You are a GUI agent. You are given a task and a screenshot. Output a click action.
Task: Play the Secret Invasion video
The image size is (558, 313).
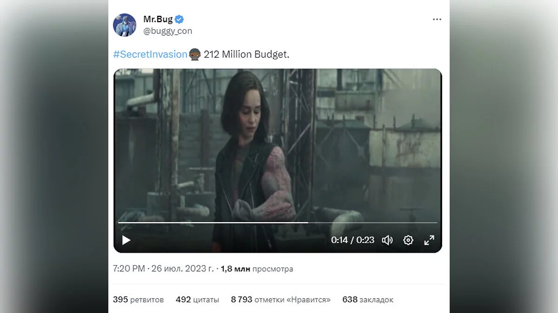[x=126, y=240]
